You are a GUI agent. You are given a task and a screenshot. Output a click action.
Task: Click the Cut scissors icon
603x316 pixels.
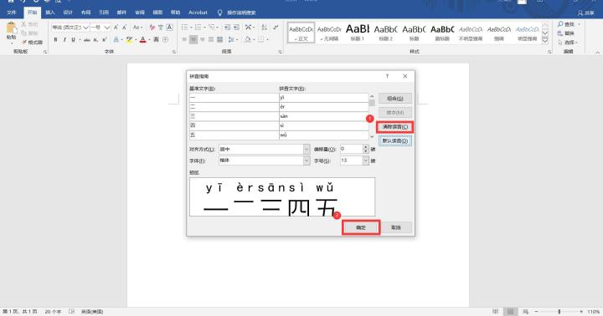click(23, 24)
